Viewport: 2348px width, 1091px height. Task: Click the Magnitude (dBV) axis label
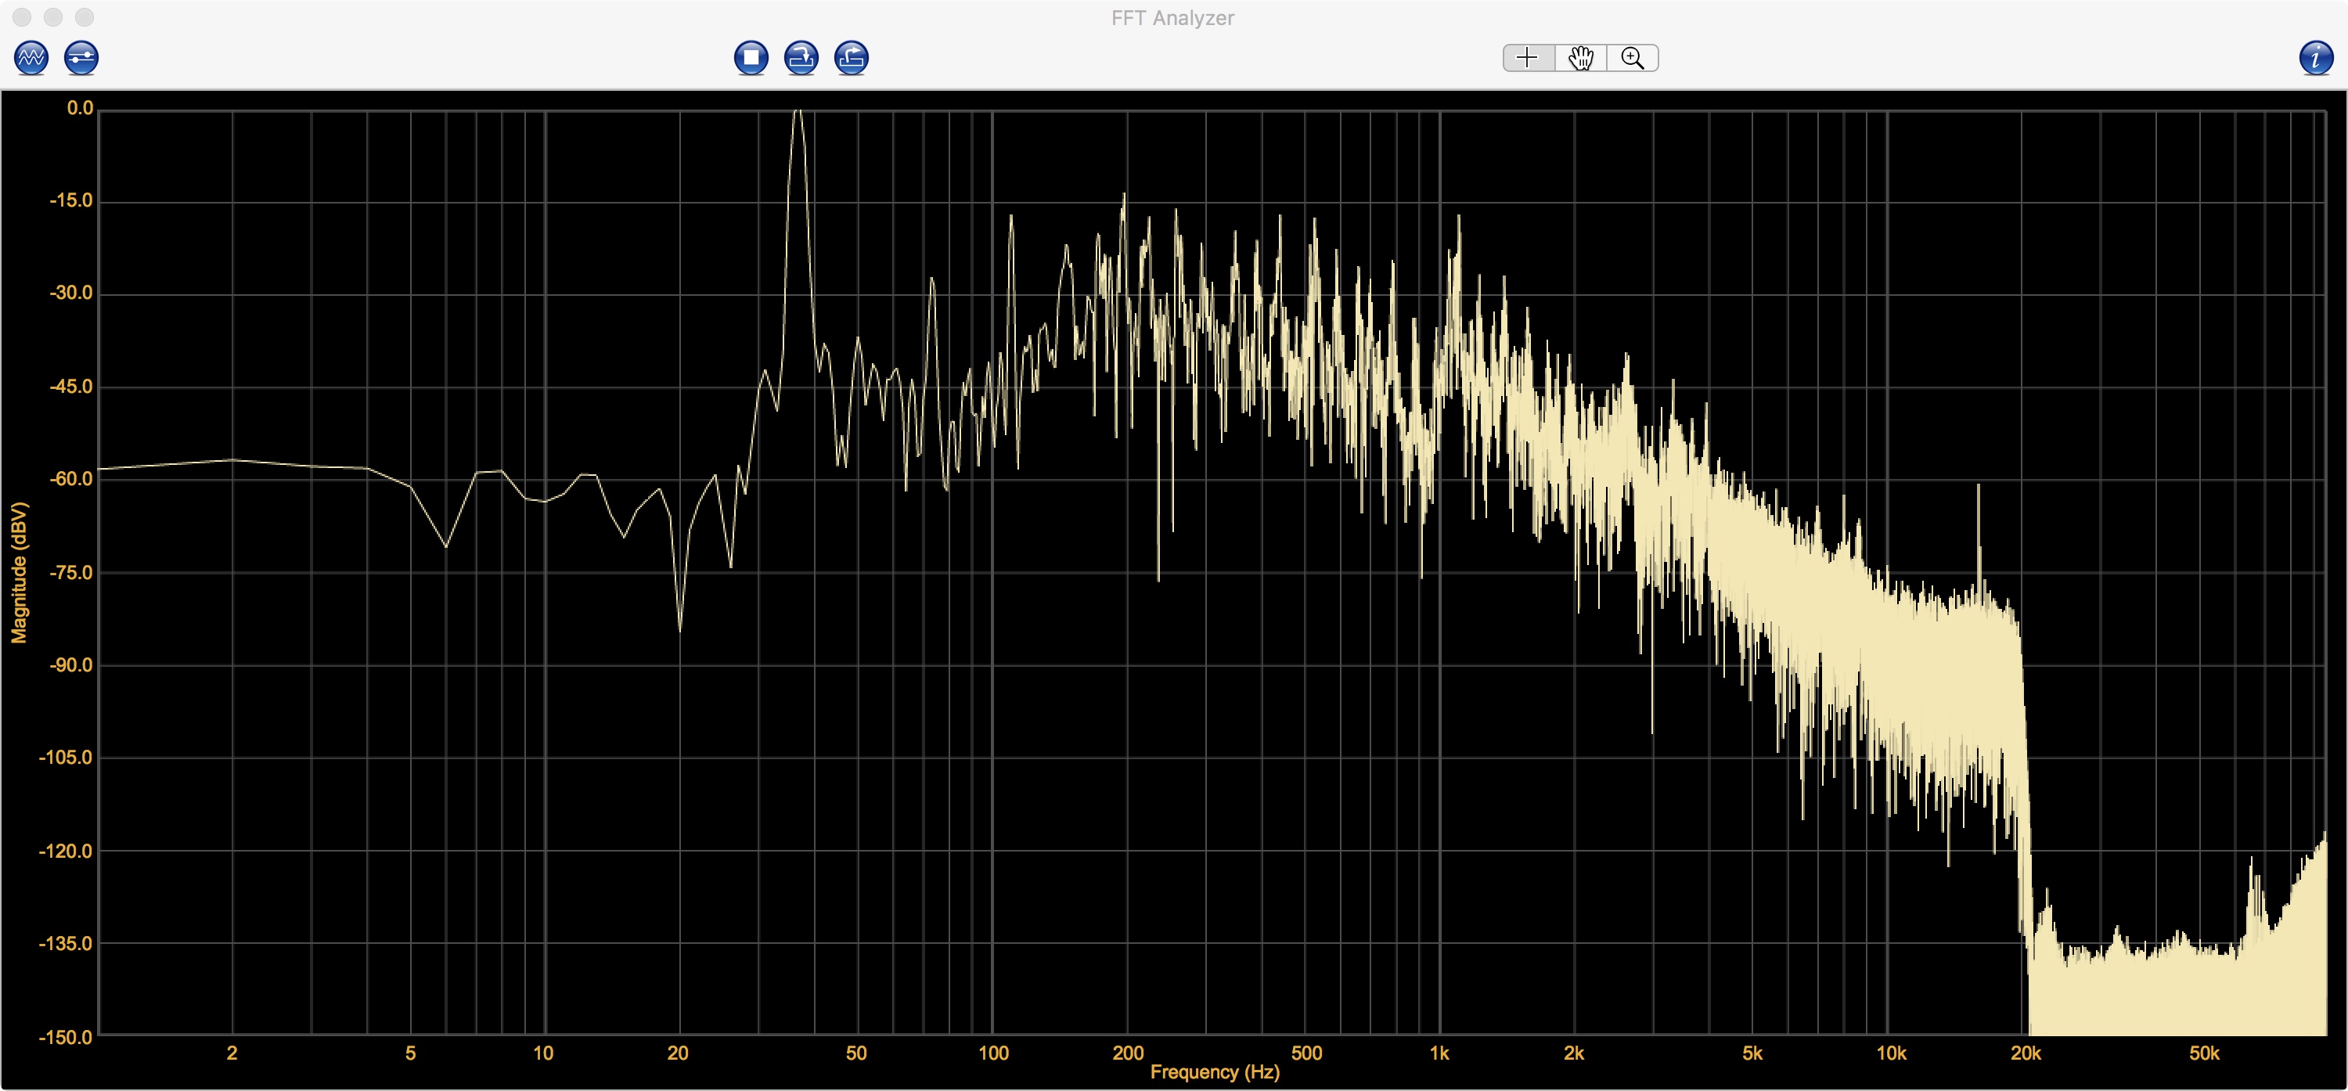click(19, 572)
